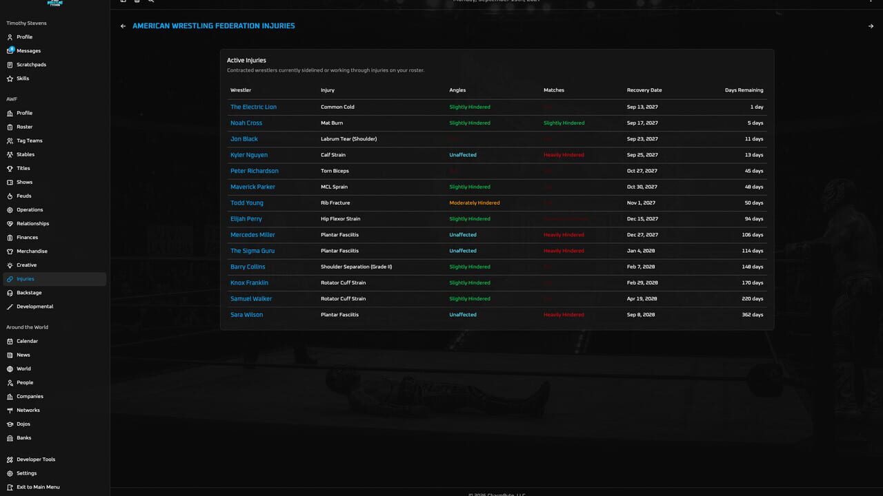Choose Exit to Main Menu
883x496 pixels.
[38, 487]
